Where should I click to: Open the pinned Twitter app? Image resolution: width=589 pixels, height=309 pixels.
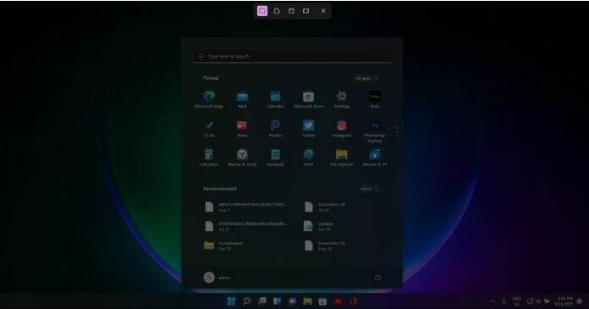coord(308,129)
